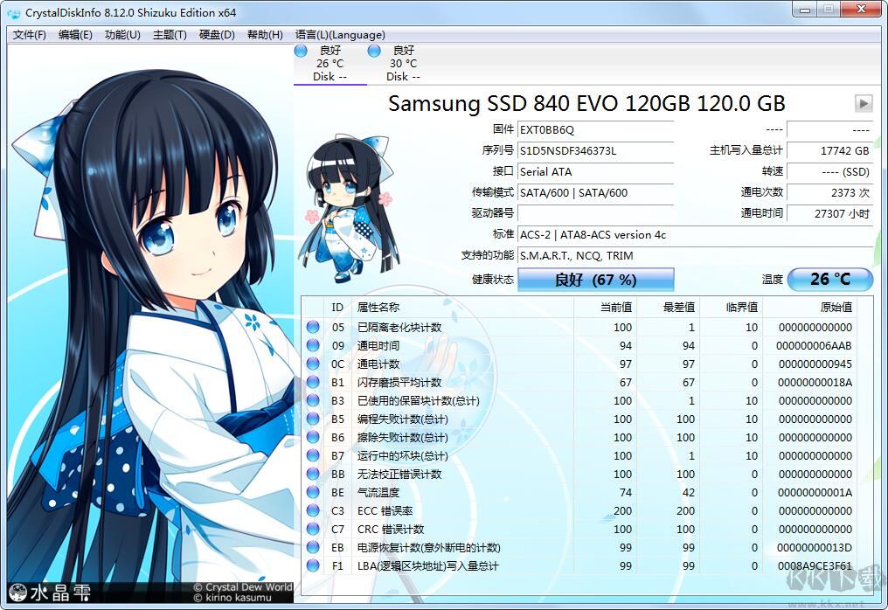Click the status orb for attribute 05
This screenshot has height=610, width=888.
tap(313, 328)
